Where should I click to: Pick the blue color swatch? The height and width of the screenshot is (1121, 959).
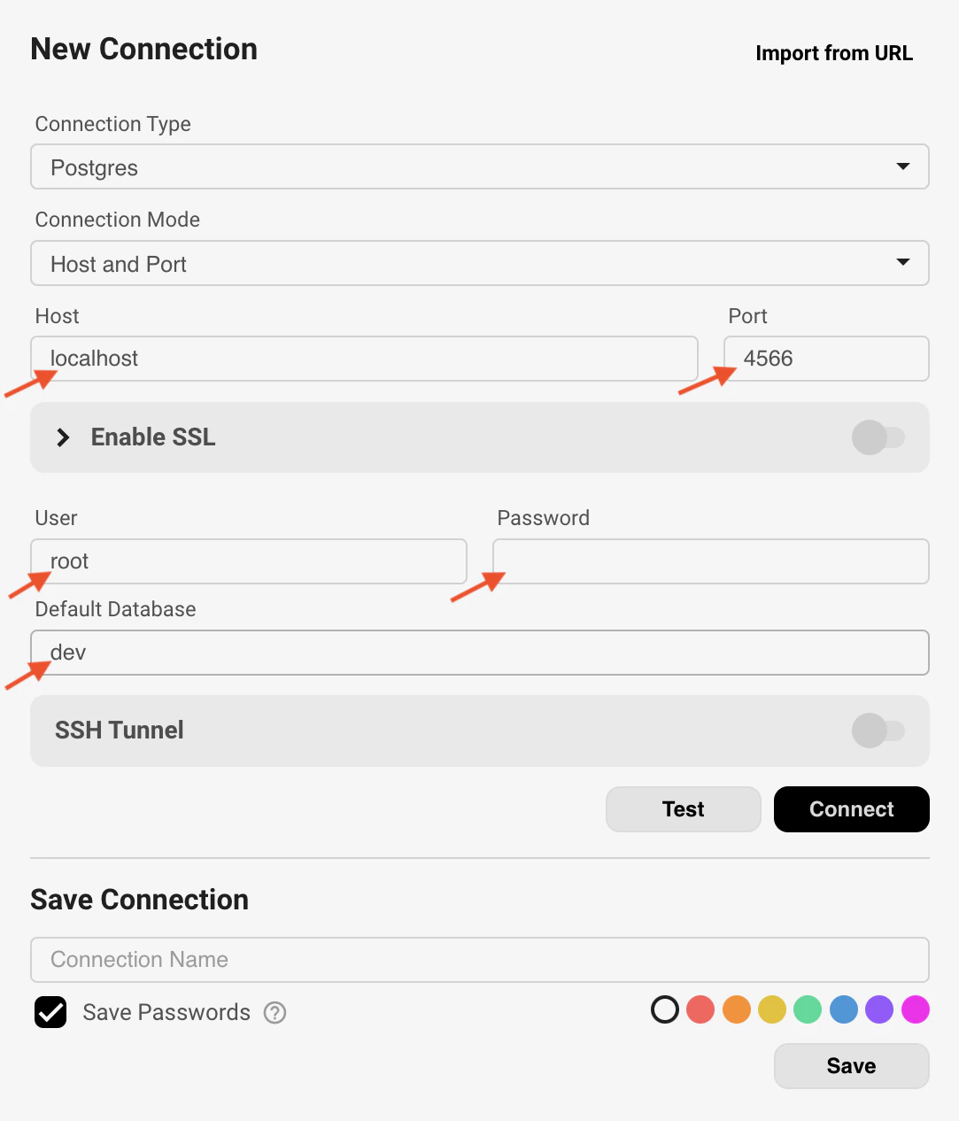844,1009
